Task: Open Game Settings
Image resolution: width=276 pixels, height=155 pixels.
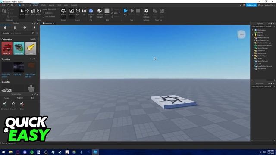Action: (146, 13)
